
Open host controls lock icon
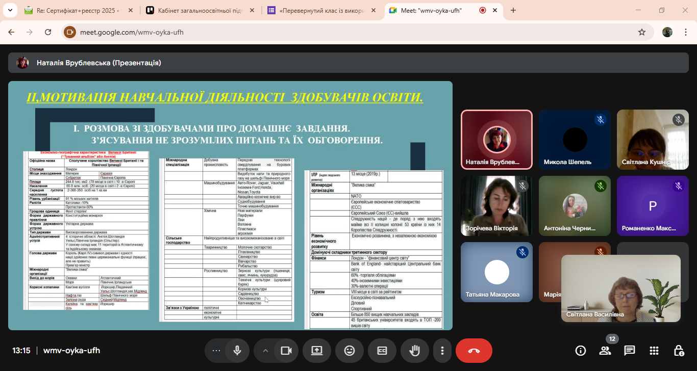[679, 351]
